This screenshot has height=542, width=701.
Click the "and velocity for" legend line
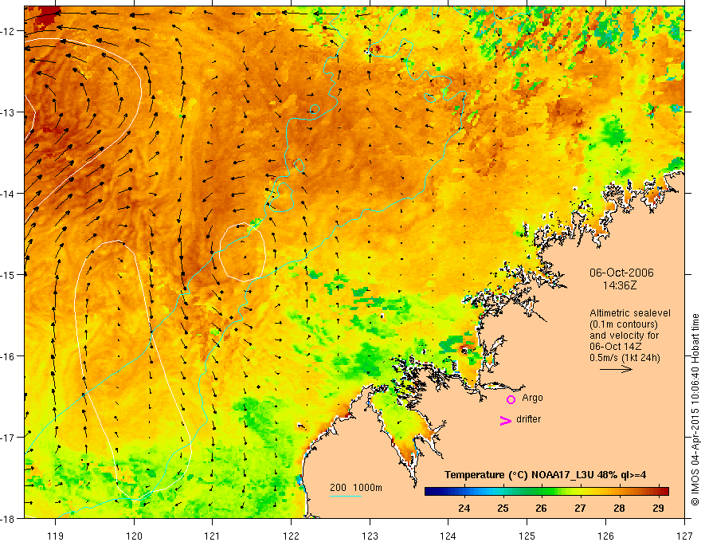624,336
